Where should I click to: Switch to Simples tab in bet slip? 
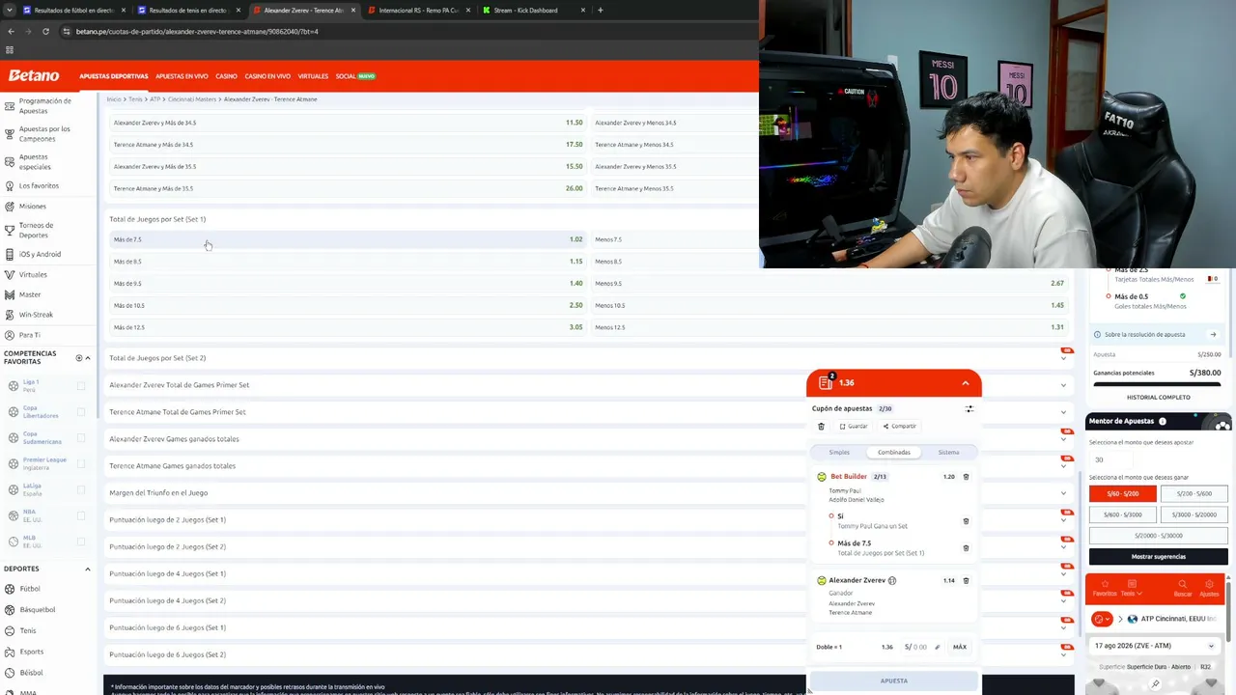tap(839, 452)
